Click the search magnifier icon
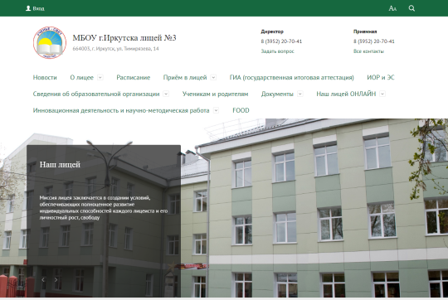448x300 pixels. (x=411, y=8)
